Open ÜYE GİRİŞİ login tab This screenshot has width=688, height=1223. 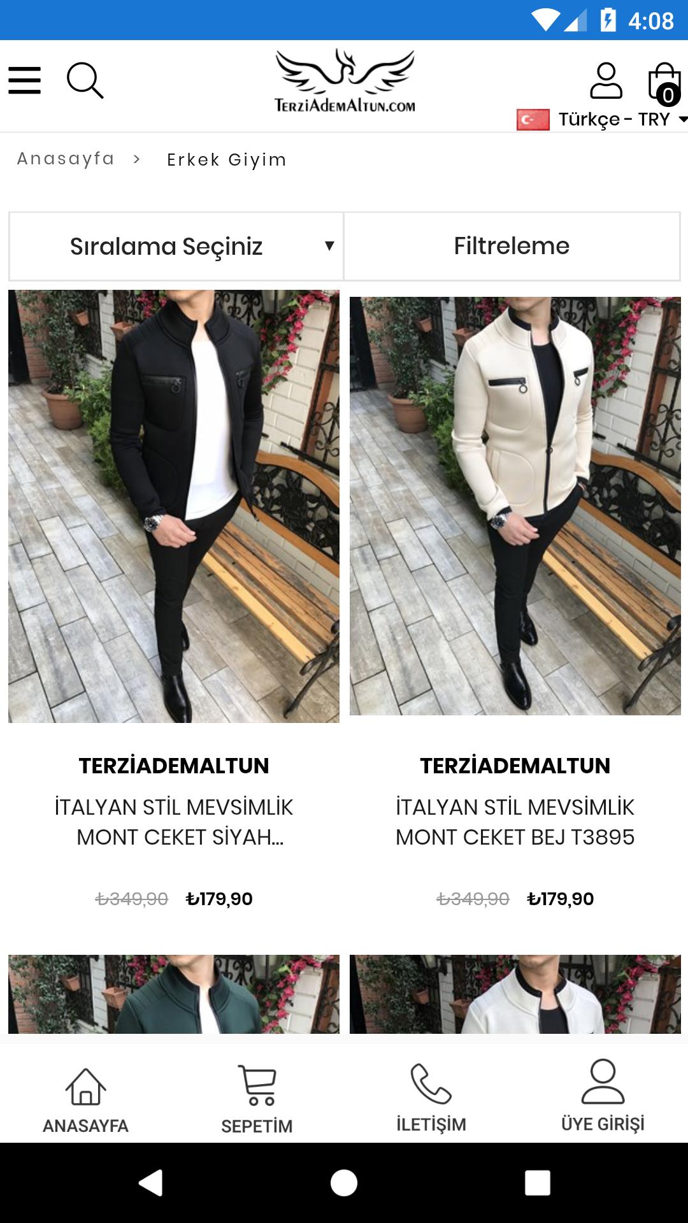[x=603, y=1096]
